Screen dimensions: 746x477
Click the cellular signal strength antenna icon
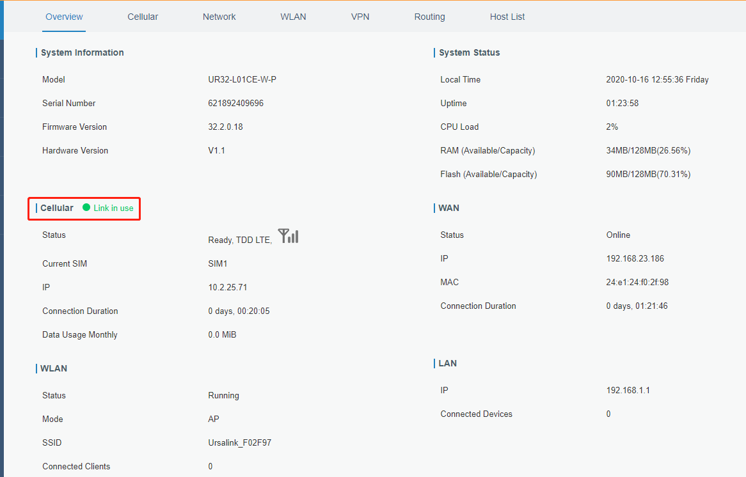point(289,236)
